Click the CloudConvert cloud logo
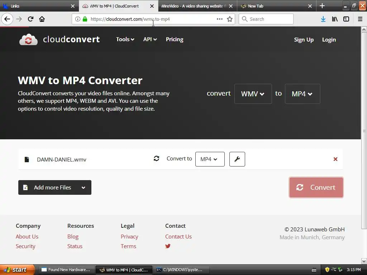 coord(28,39)
